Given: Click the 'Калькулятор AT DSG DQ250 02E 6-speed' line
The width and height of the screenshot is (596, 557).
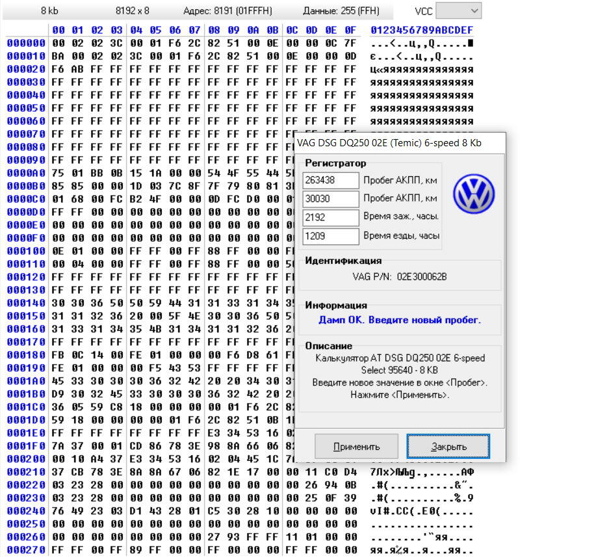Looking at the screenshot, I should 400,357.
